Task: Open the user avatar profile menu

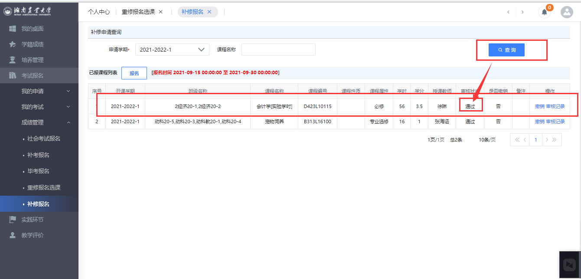Action: pos(567,12)
